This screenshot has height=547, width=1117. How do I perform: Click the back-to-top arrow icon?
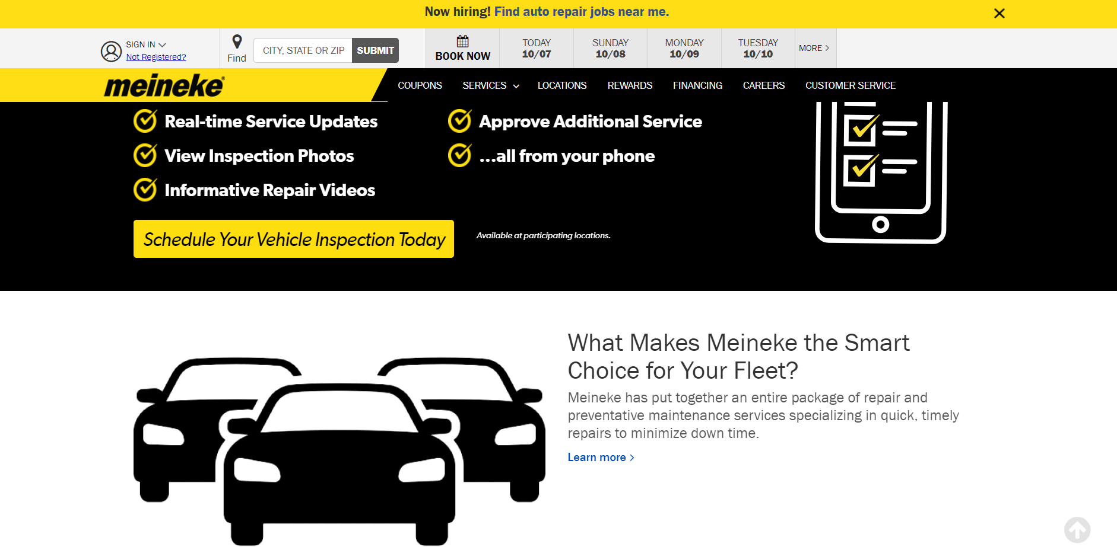coord(1078,529)
